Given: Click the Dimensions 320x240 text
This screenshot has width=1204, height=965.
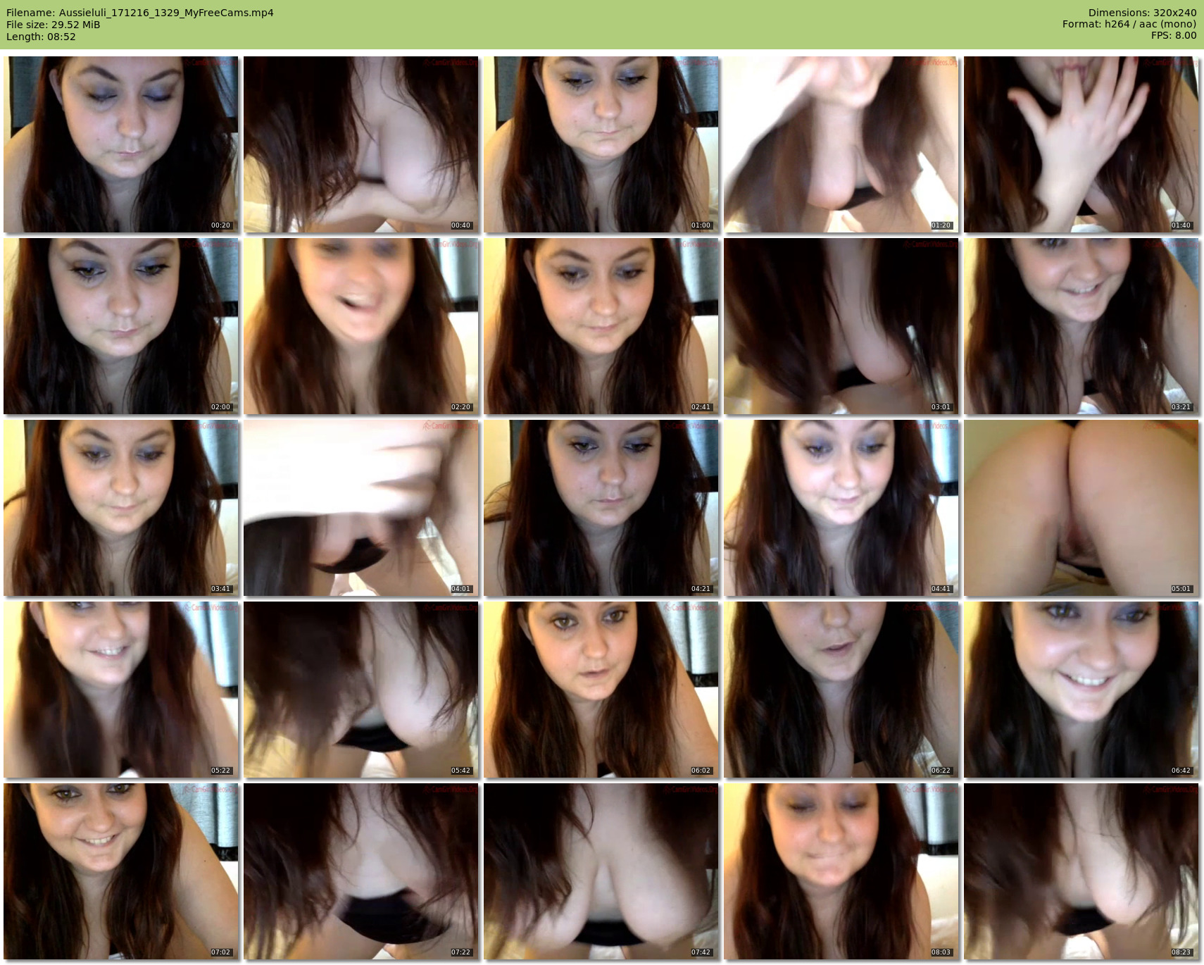Looking at the screenshot, I should [x=1142, y=13].
